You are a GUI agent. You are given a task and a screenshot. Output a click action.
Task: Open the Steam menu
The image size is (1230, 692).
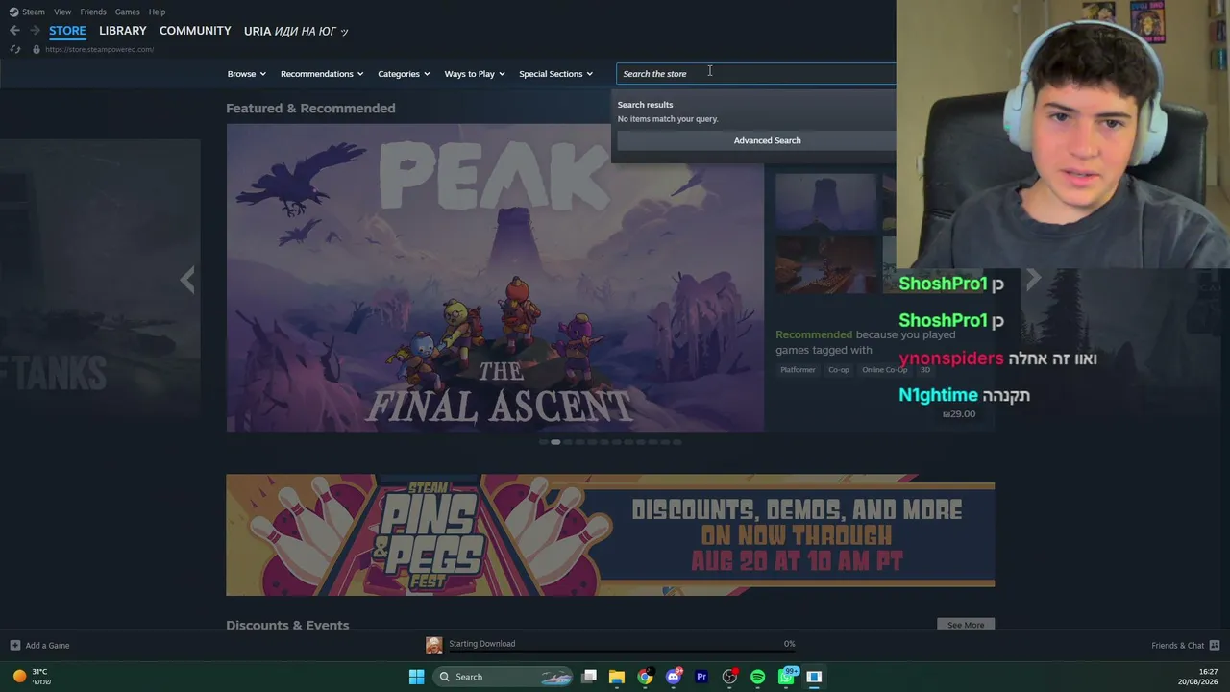34,12
